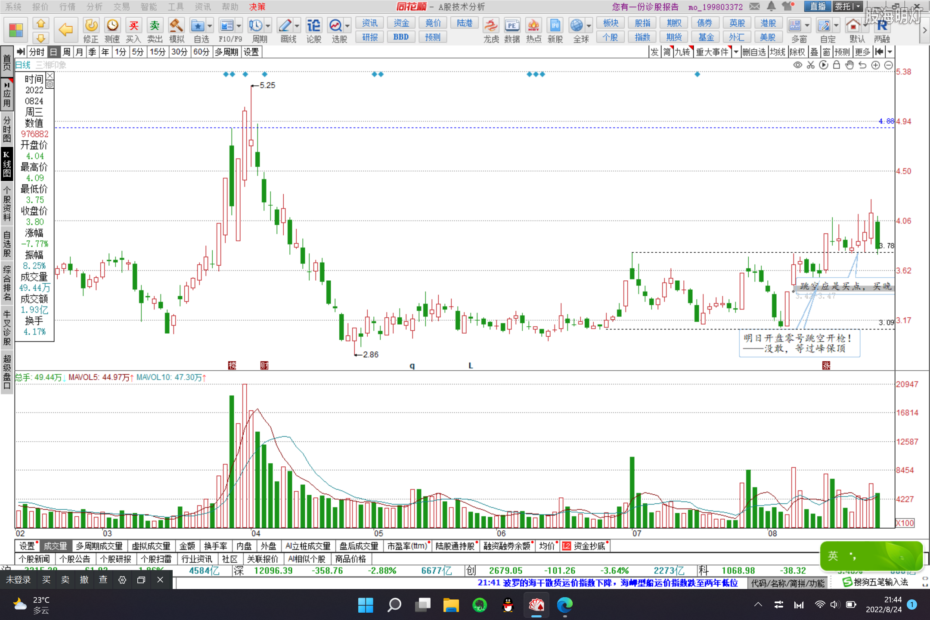This screenshot has width=930, height=620.
Task: Toggle the 发 button in chart toolbar
Action: (654, 52)
